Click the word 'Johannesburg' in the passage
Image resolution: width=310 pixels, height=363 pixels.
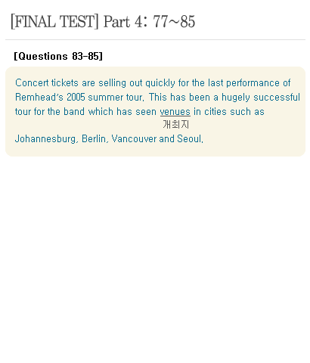pos(45,139)
